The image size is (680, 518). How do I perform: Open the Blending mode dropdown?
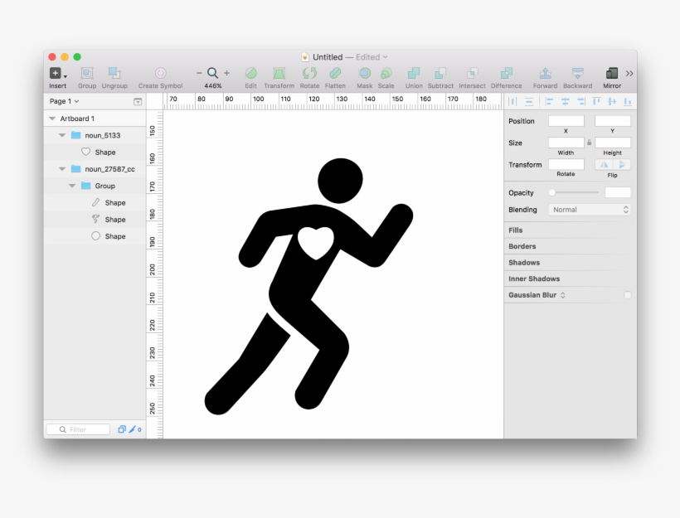[x=590, y=209]
